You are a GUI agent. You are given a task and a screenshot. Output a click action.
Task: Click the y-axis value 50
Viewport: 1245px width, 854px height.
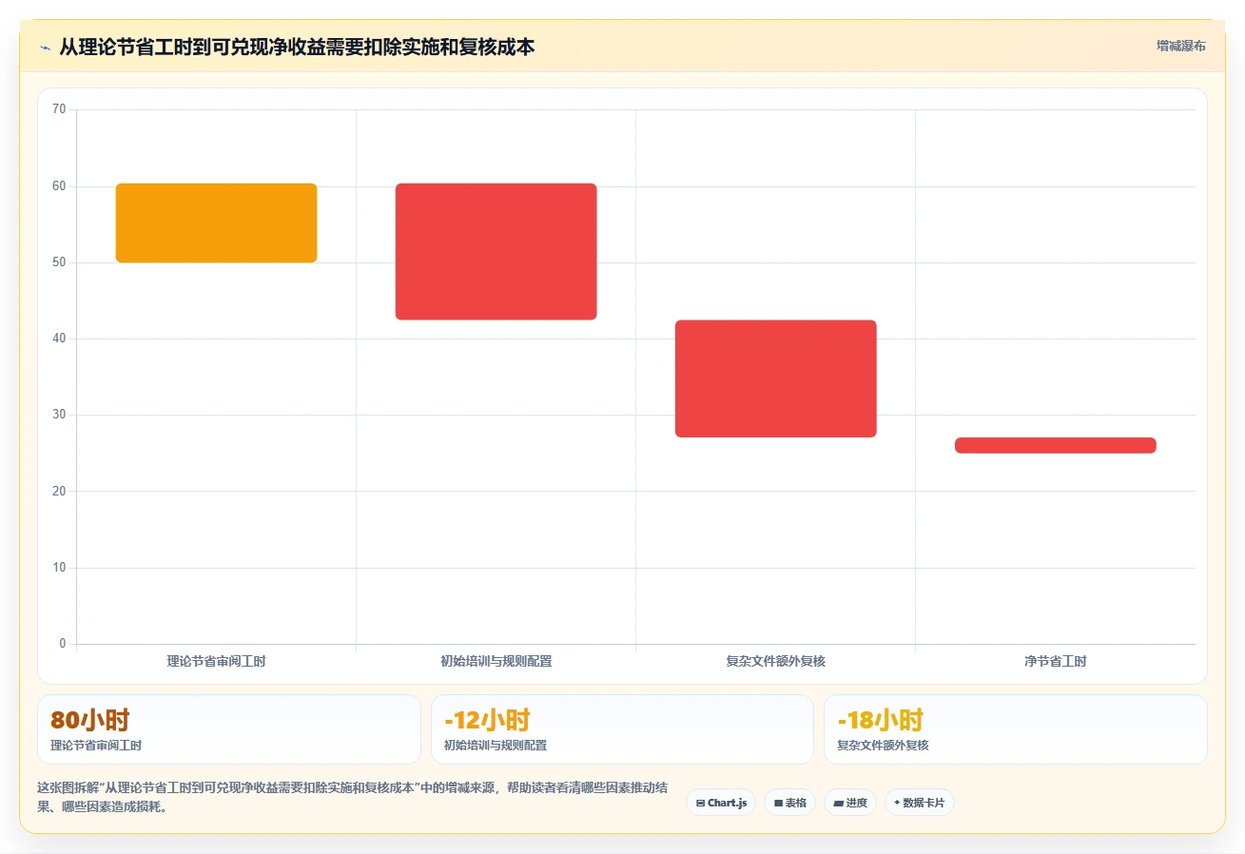pyautogui.click(x=59, y=262)
